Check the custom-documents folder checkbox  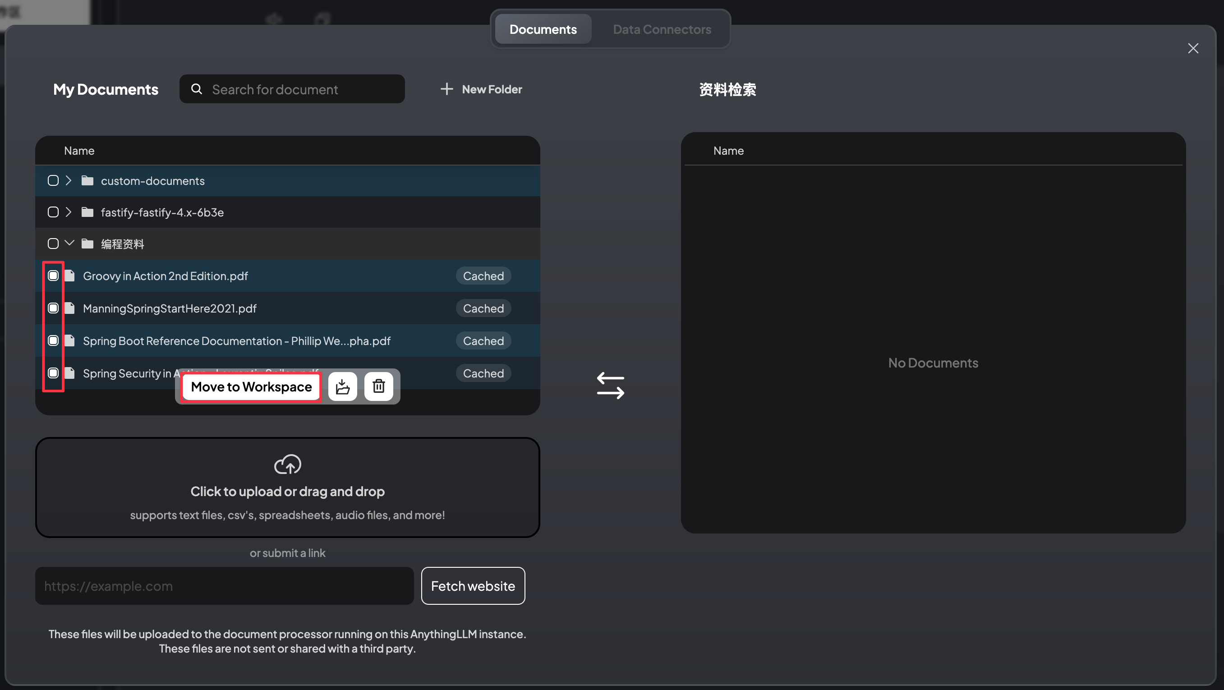(x=53, y=180)
